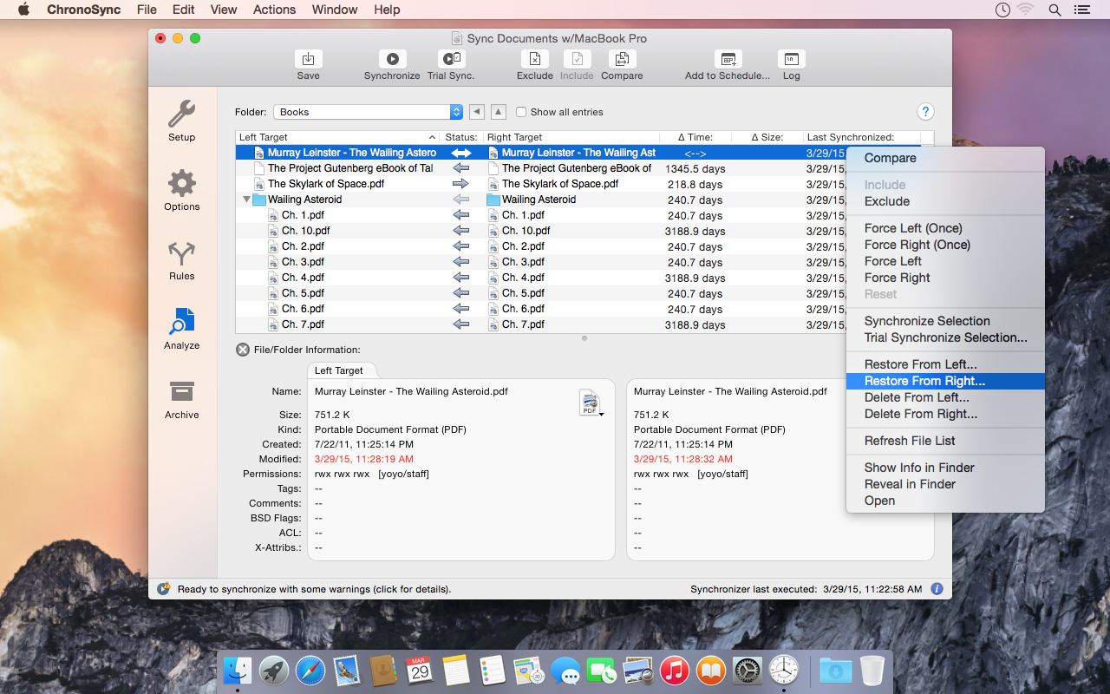Click the warnings indicator in the status bar
1110x694 pixels.
(164, 588)
